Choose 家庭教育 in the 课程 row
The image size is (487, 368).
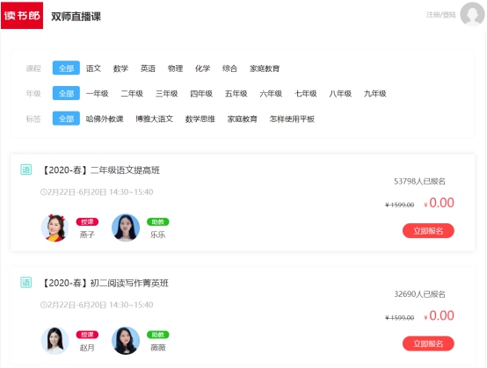tap(265, 69)
